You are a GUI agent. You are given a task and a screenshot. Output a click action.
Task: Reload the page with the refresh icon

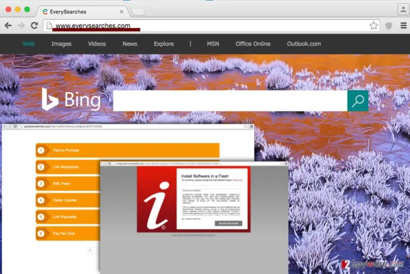pos(34,26)
